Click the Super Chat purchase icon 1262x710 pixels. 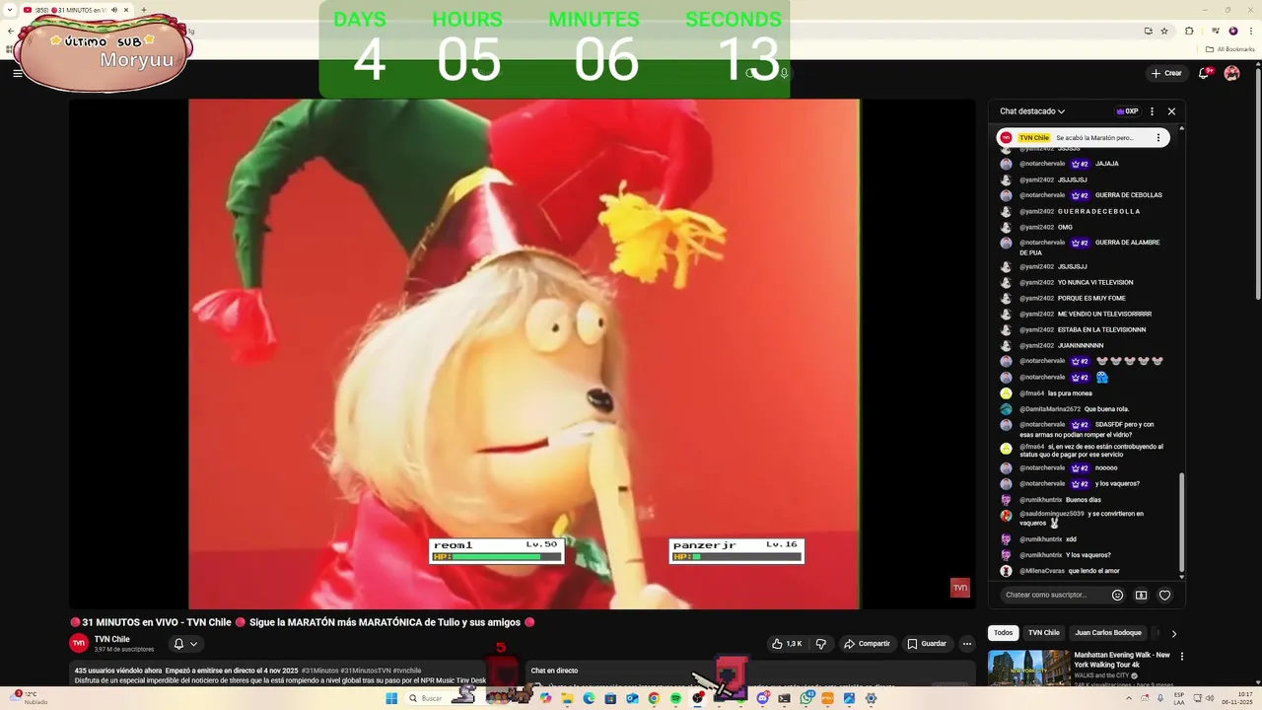1141,595
